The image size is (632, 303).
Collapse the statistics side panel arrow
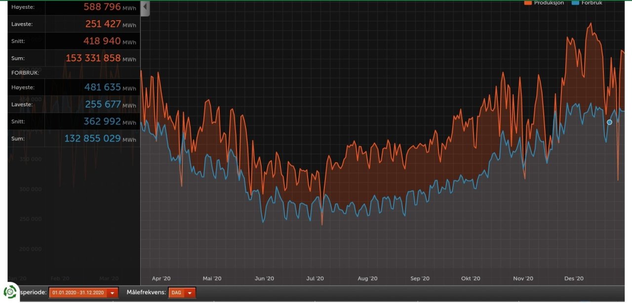(x=145, y=8)
